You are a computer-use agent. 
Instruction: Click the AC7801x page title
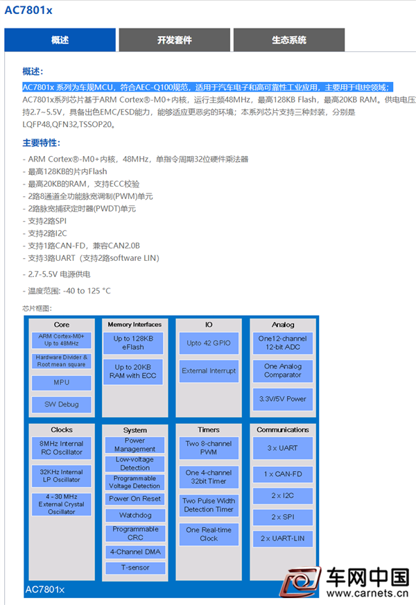[28, 10]
